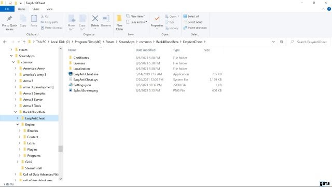Collapse the Back4BloodBeta tree node
This screenshot has width=332, height=187.
16,112
